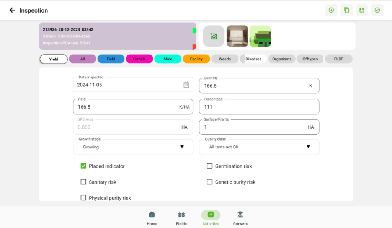Viewport: 392px width, 228px height.
Task: Open the bedroom photo thumbnail
Action: click(237, 36)
